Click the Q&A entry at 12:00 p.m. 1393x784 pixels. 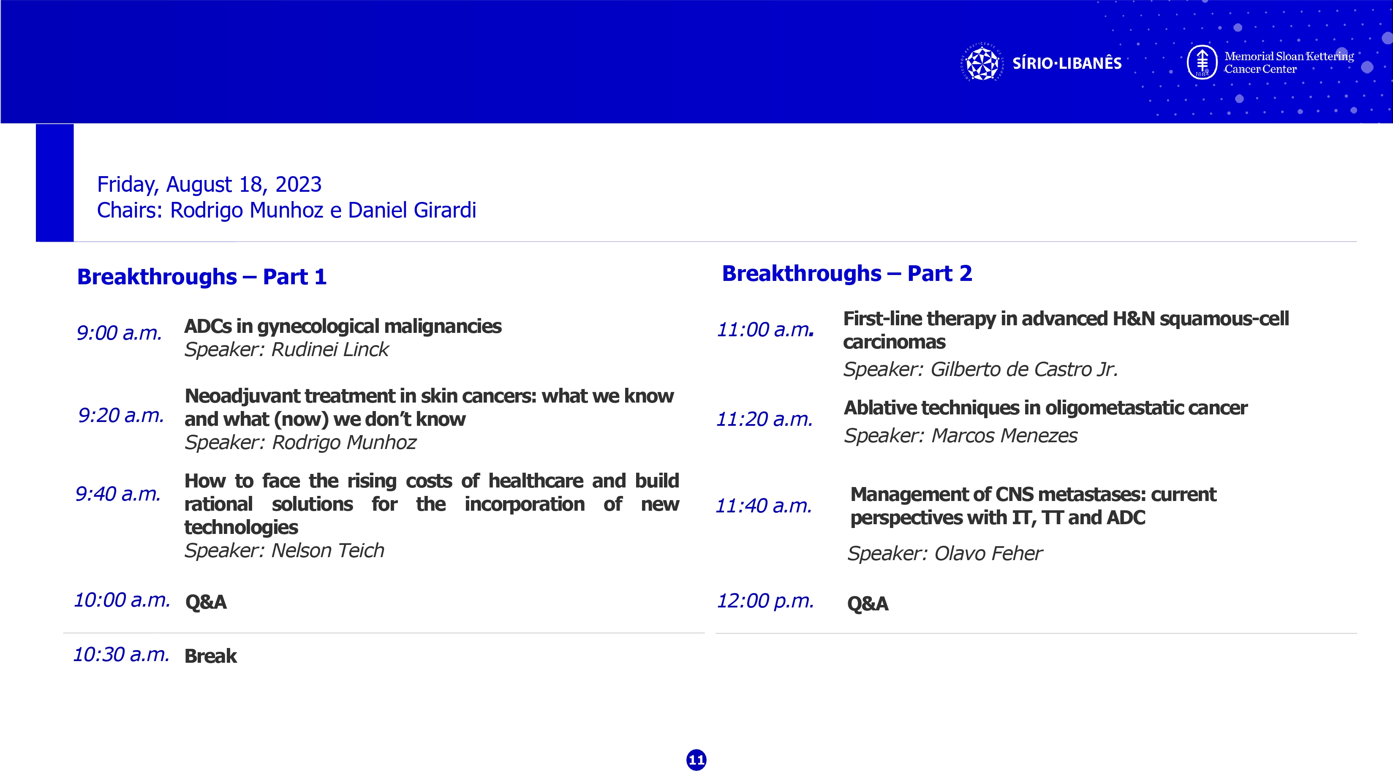(x=868, y=603)
